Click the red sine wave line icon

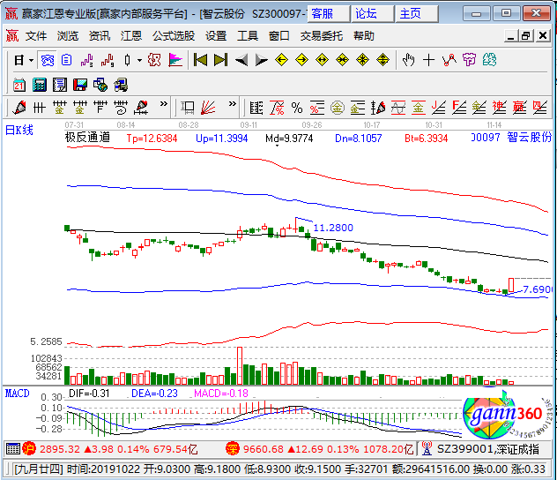(x=398, y=108)
